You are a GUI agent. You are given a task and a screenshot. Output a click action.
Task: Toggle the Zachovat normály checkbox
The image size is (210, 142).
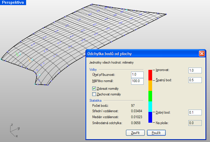coord(94,94)
